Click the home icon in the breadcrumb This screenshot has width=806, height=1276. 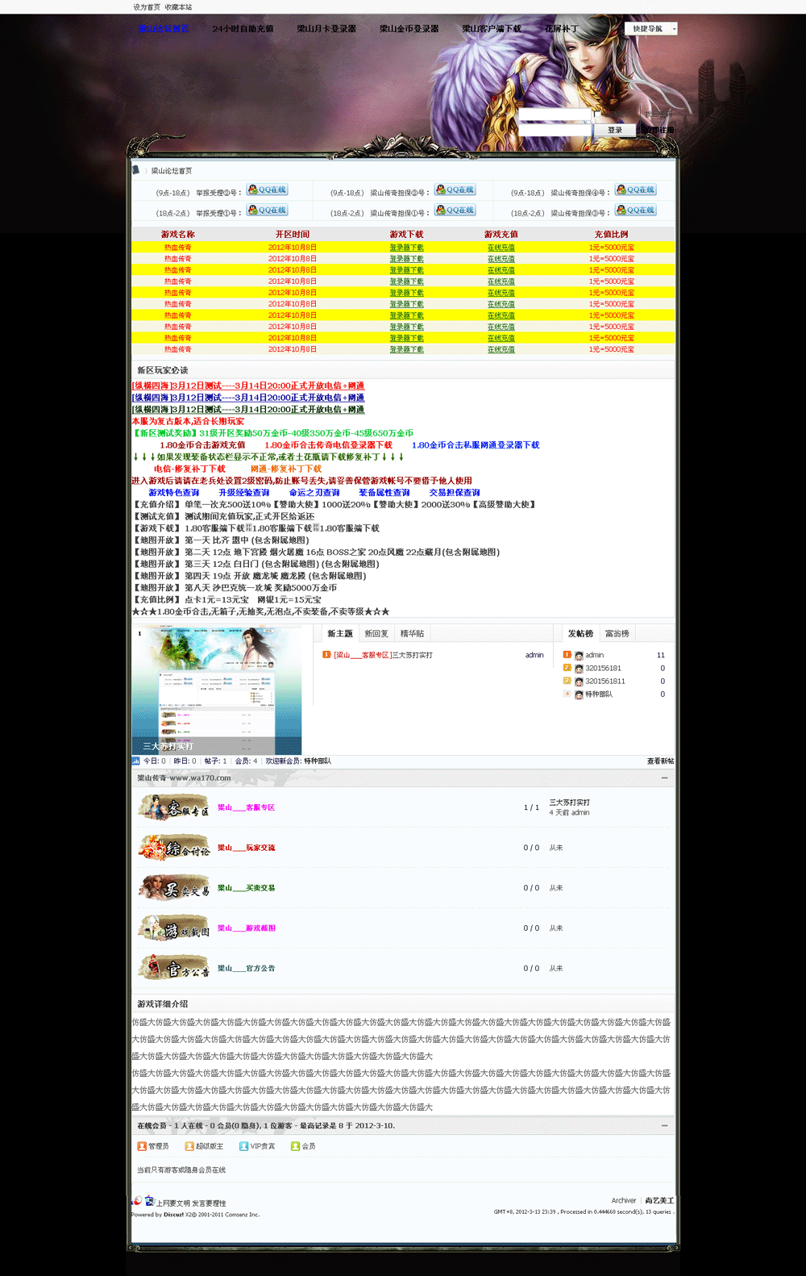(136, 170)
